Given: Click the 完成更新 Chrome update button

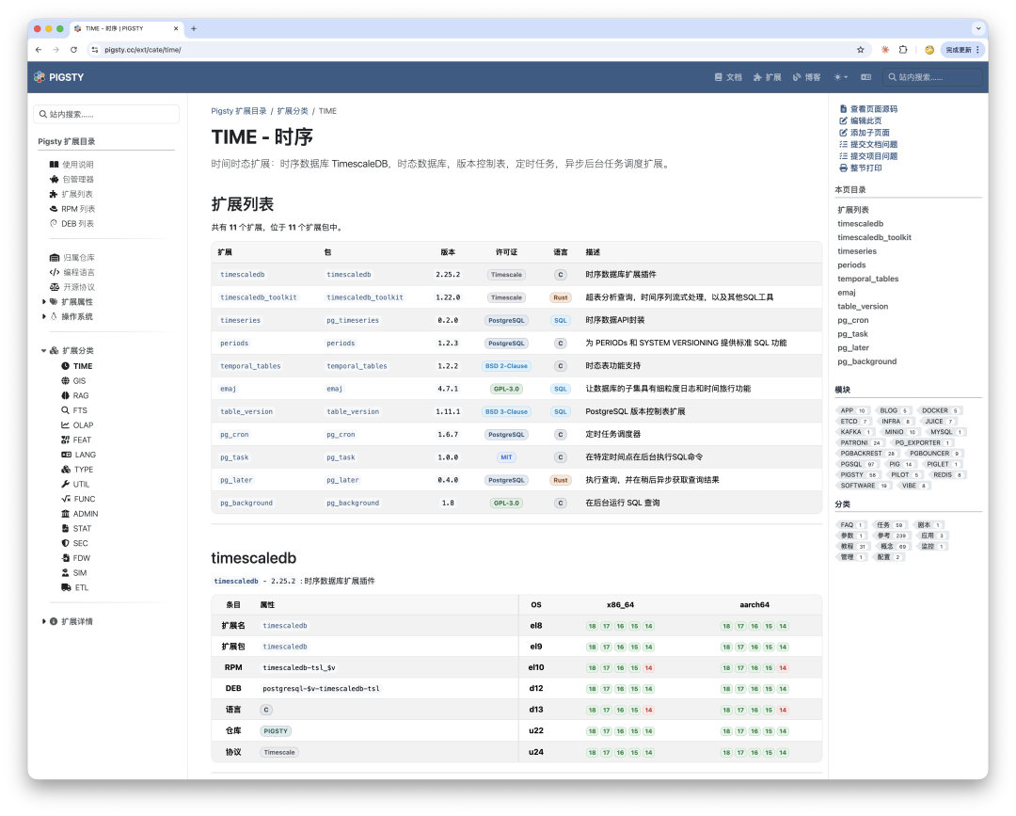Looking at the screenshot, I should click(962, 50).
